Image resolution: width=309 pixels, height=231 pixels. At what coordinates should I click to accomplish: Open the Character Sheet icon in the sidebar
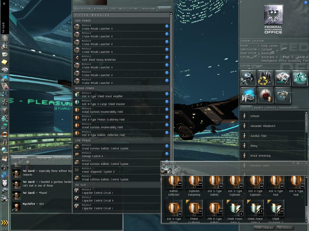click(5, 38)
